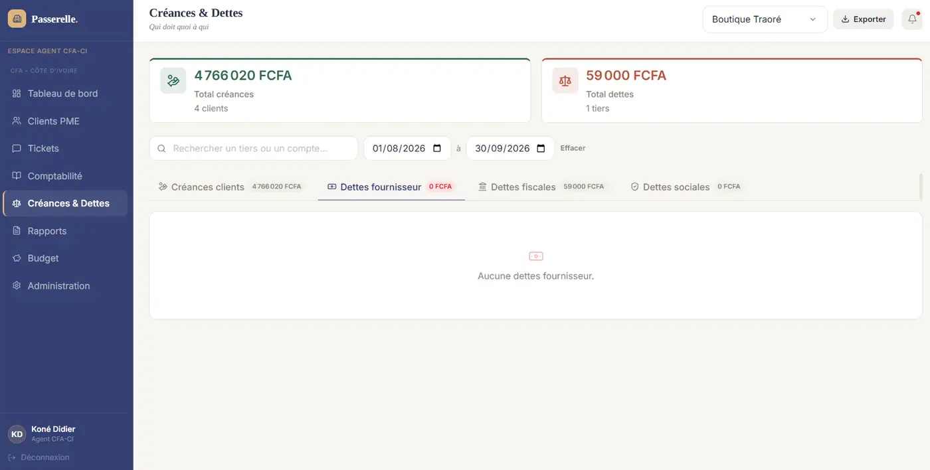Viewport: 930px width, 470px height.
Task: Focus the tiers or compte search field
Action: coord(254,149)
